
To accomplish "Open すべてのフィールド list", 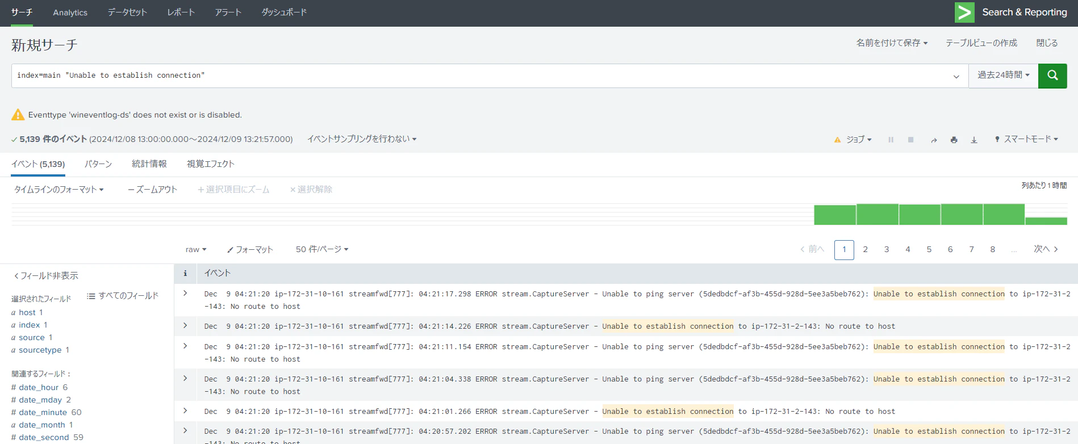I will [x=123, y=296].
